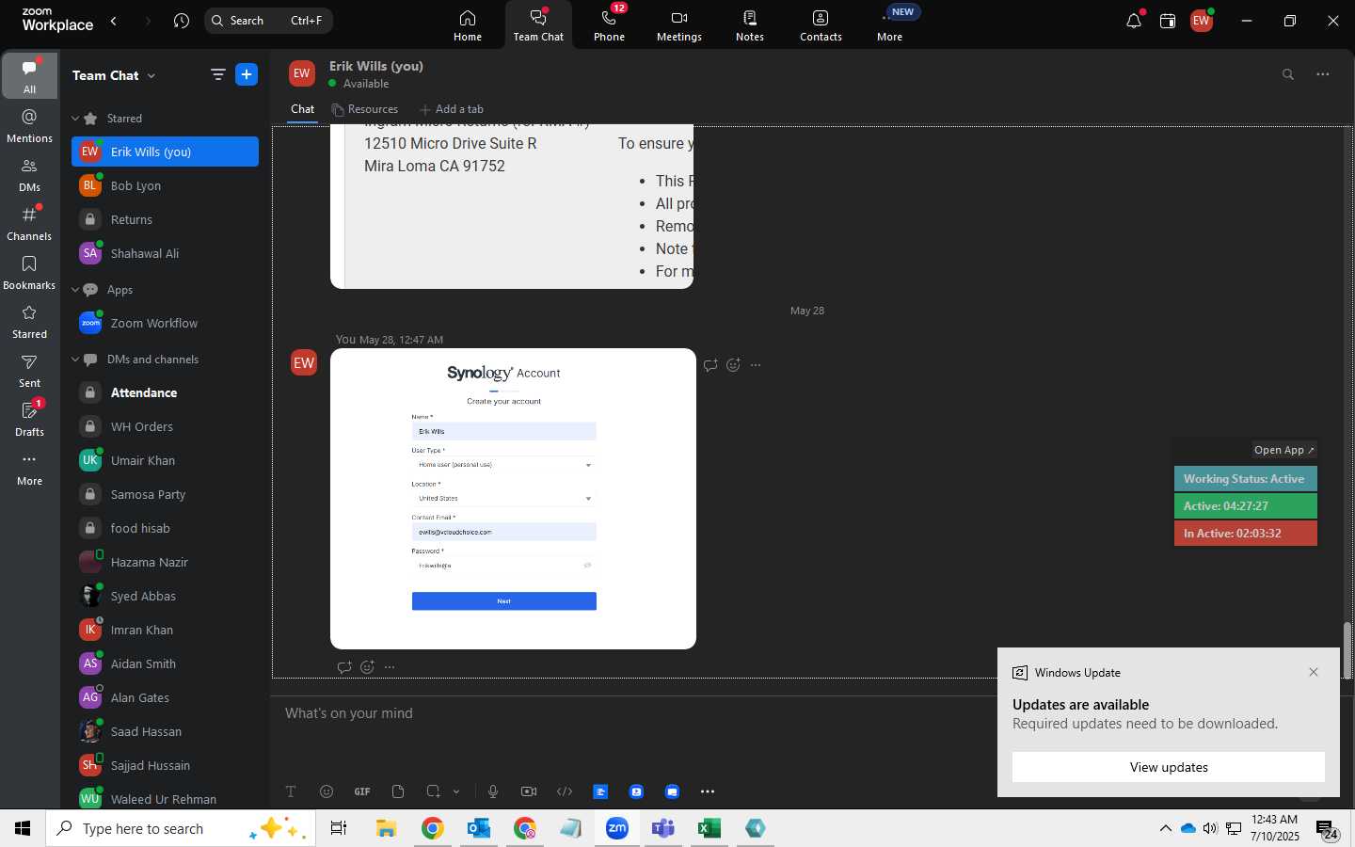Search within this chat using the magnifier
Screen dimensions: 1355x847
pos(1288,74)
